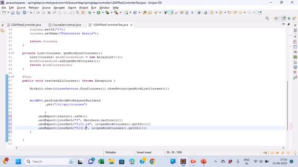This screenshot has width=298, height=167.
Task: Toggle Show Whitespace Characters pilcrow icon
Action: click(x=192, y=13)
